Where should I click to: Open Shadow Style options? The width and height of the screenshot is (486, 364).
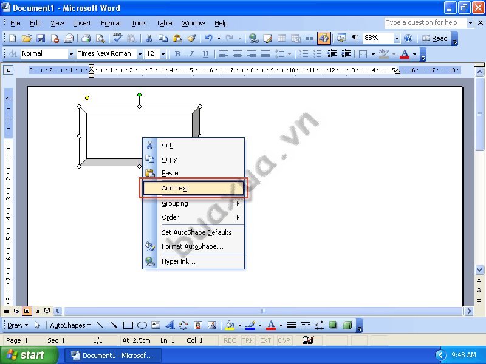(333, 325)
